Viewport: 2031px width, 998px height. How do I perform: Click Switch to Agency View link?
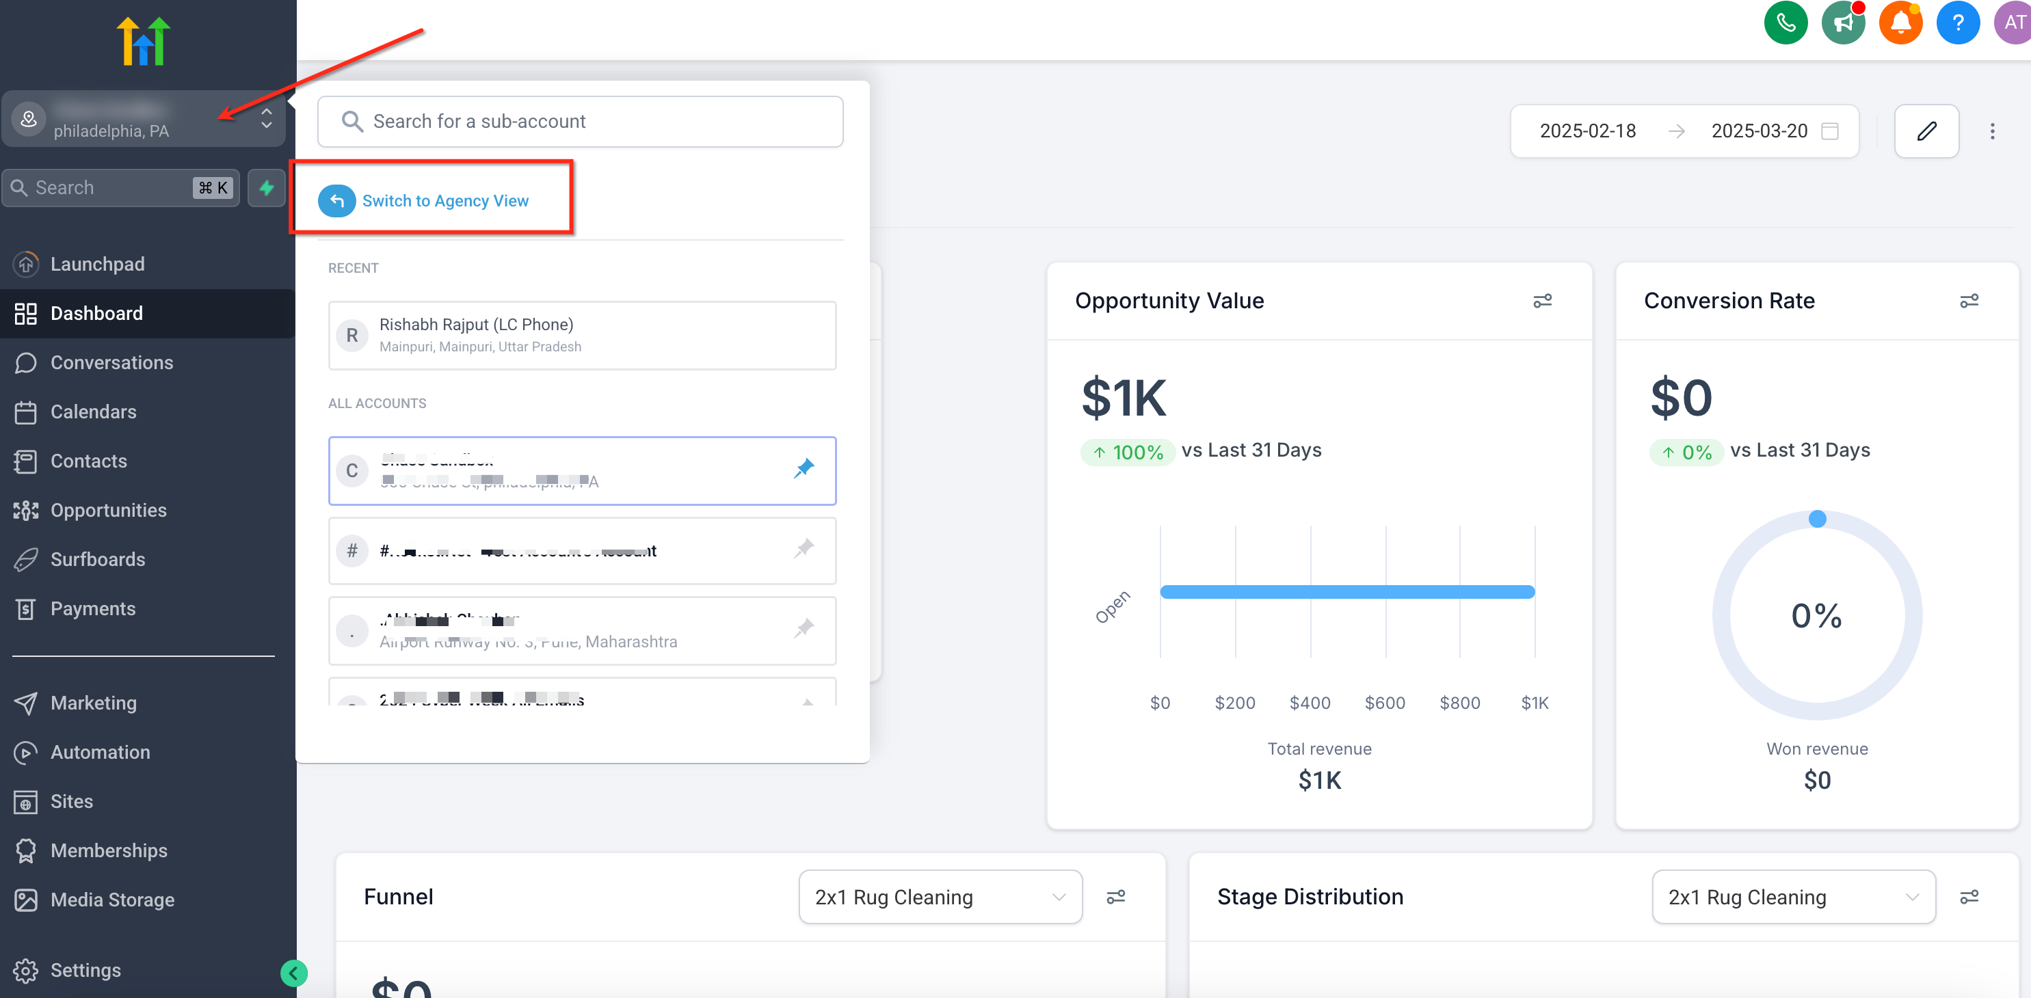point(444,201)
